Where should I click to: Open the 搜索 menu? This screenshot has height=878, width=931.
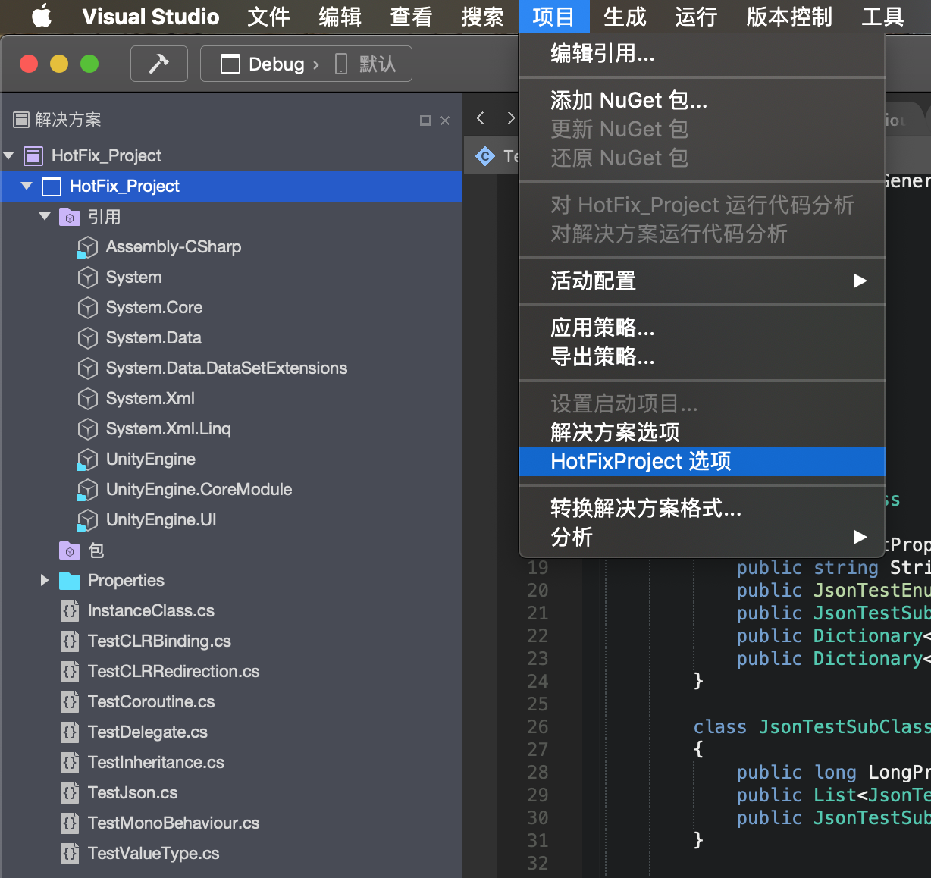[483, 16]
